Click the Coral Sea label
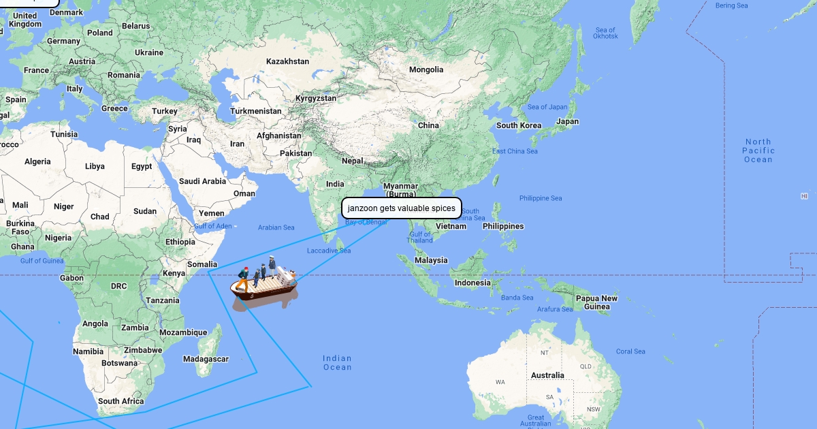817x429 pixels. tap(630, 351)
